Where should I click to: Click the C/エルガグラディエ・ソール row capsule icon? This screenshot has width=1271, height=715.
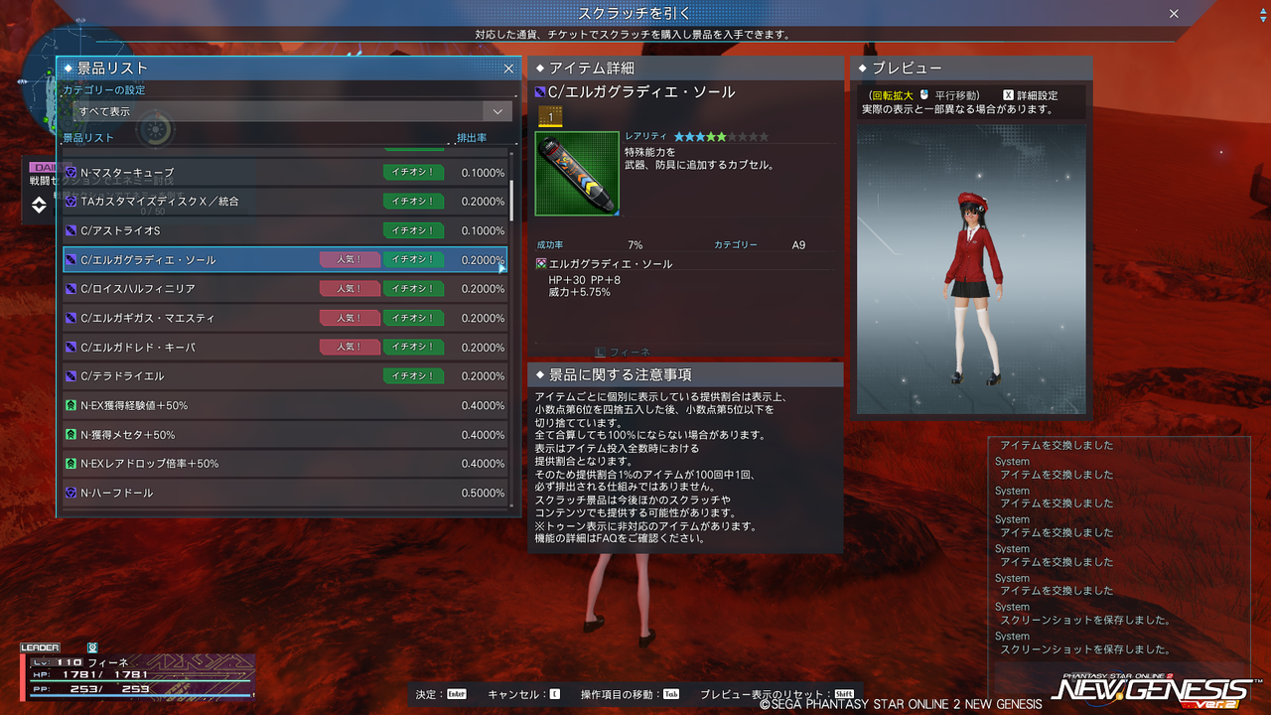pyautogui.click(x=71, y=260)
